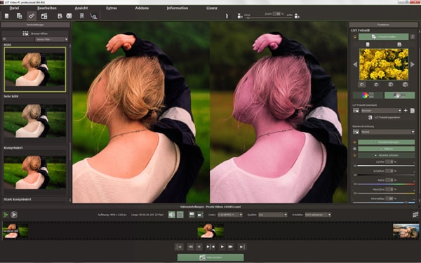Toggle the color wheel mode button on the left
This screenshot has width=421, height=263.
pyautogui.click(x=368, y=95)
